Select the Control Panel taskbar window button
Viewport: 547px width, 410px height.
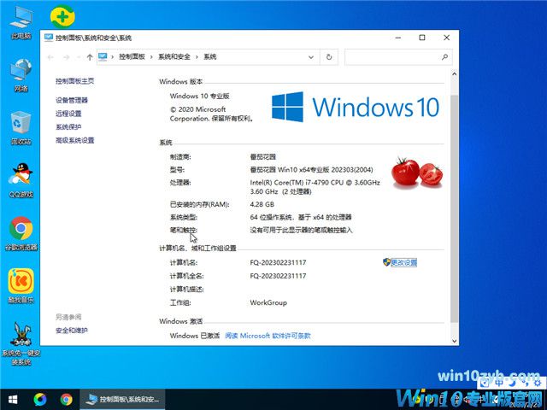click(123, 400)
